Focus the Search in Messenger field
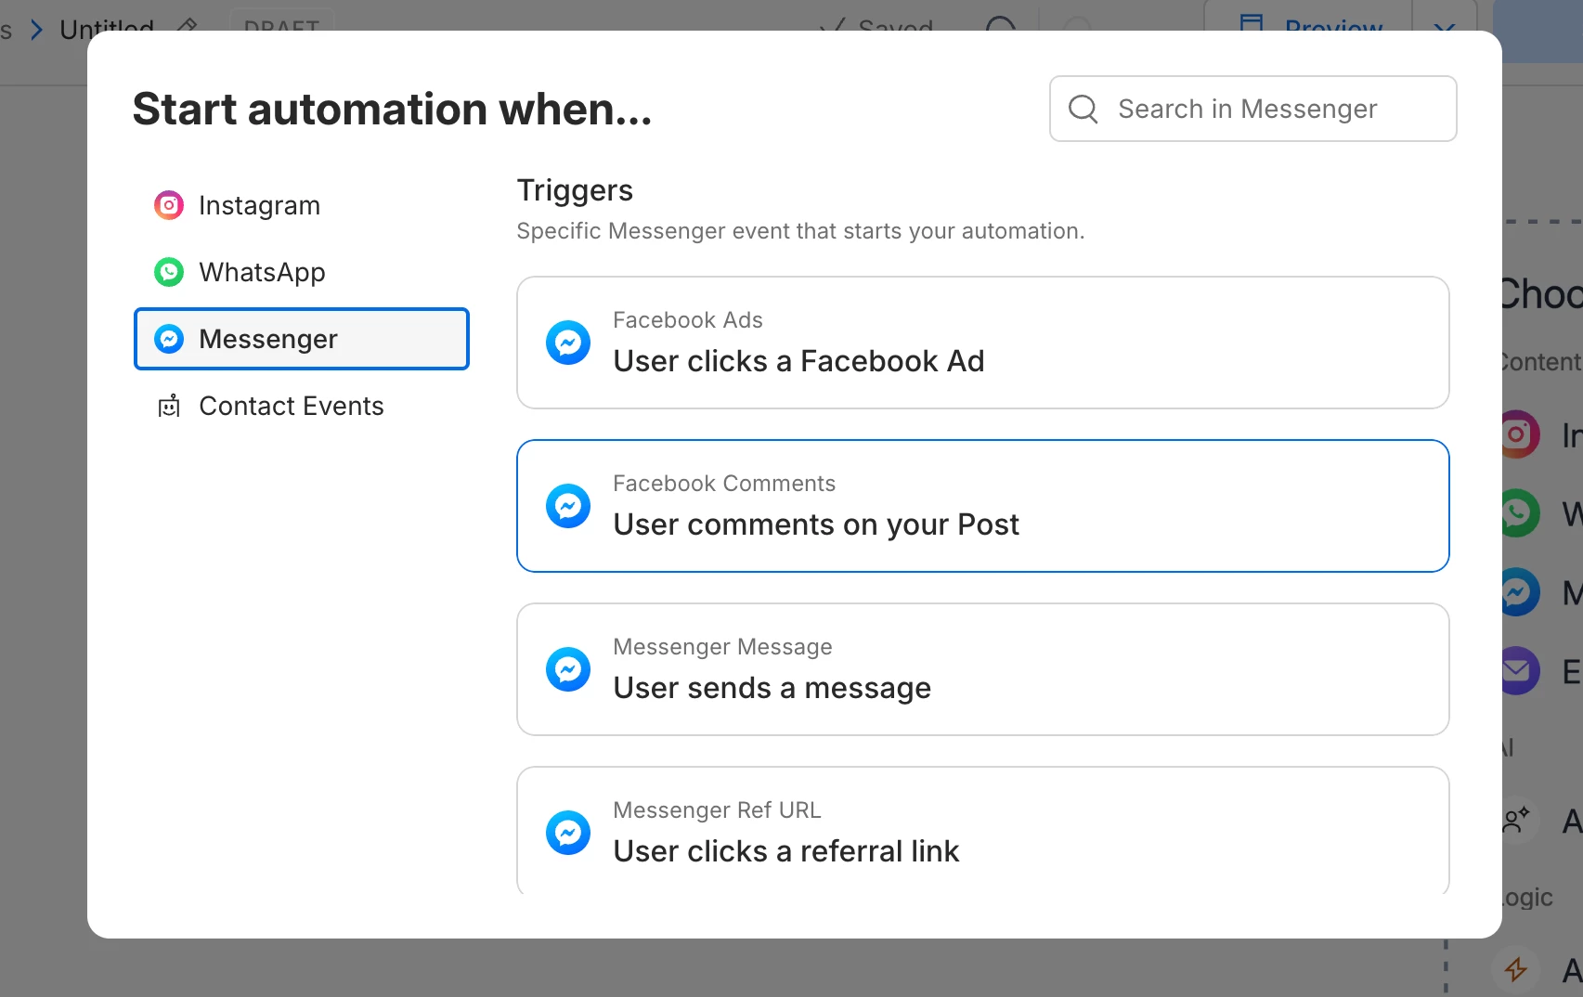Screen dimensions: 1583x997 tap(1252, 109)
